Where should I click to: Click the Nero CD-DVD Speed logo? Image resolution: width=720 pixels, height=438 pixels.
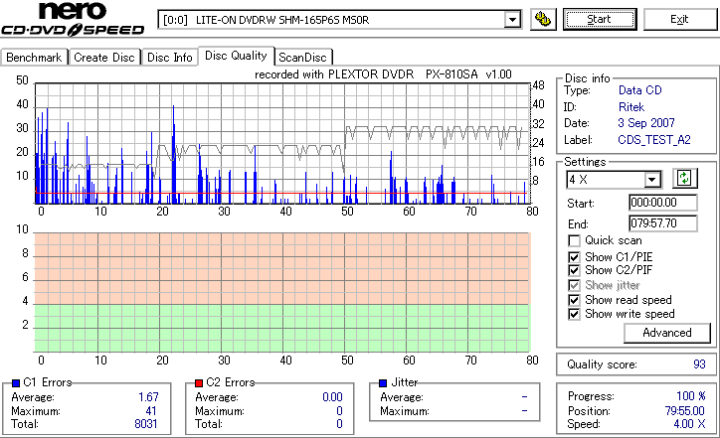[73, 19]
